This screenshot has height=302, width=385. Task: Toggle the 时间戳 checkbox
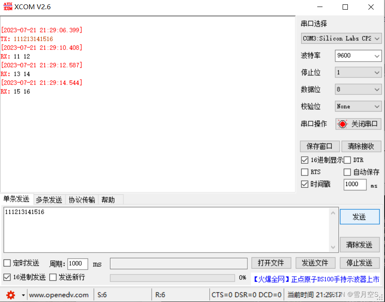pos(305,184)
